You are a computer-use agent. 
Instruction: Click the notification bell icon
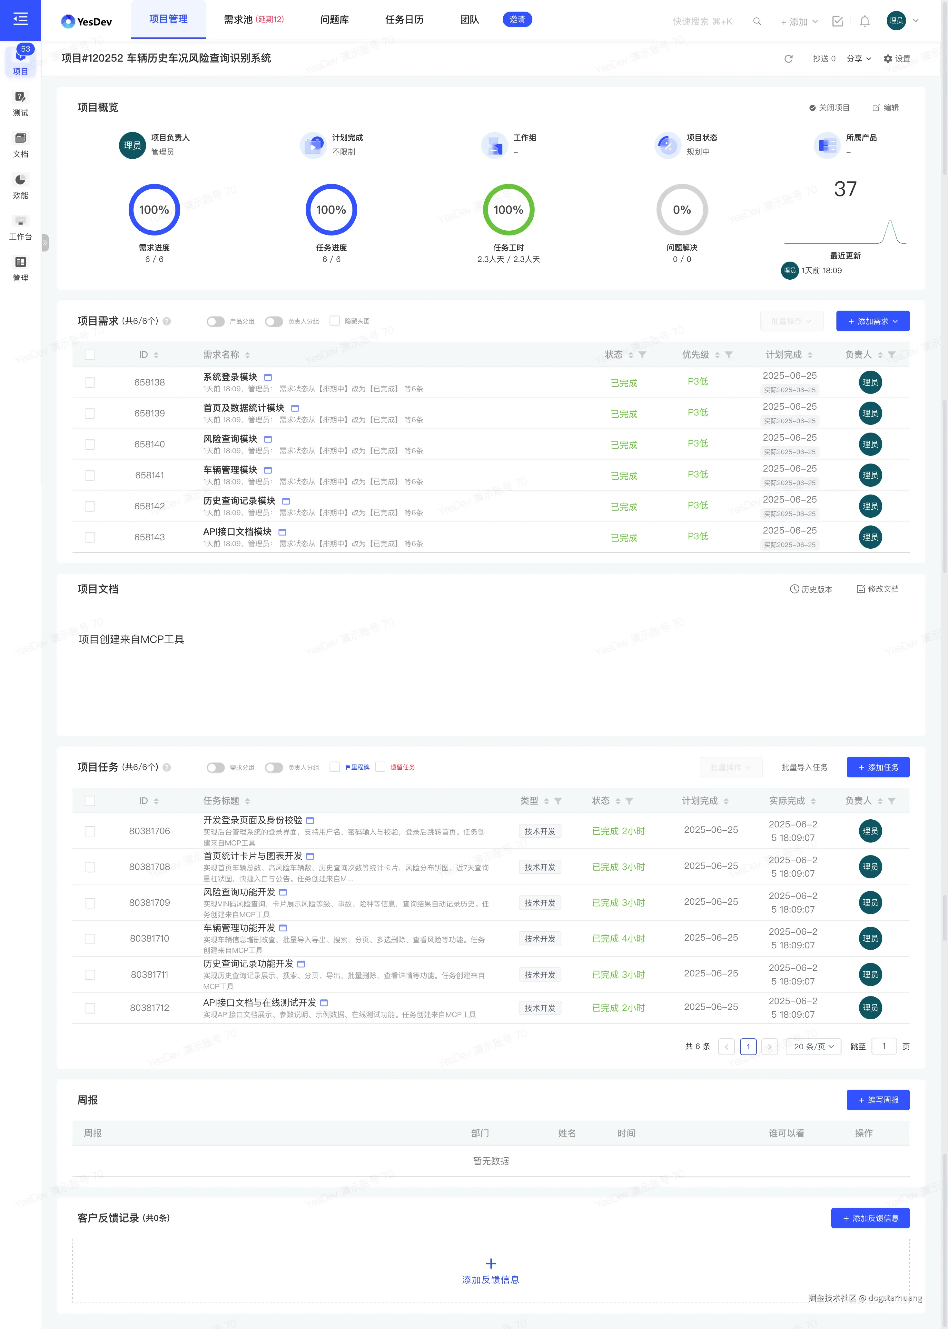tap(864, 22)
